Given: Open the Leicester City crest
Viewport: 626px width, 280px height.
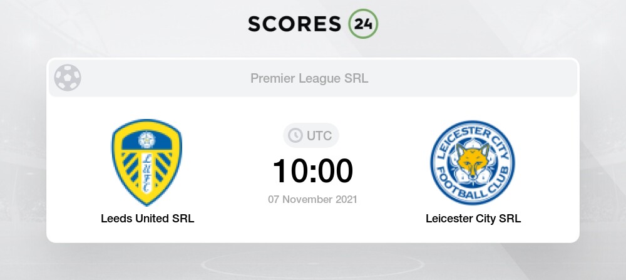Looking at the screenshot, I should [473, 162].
